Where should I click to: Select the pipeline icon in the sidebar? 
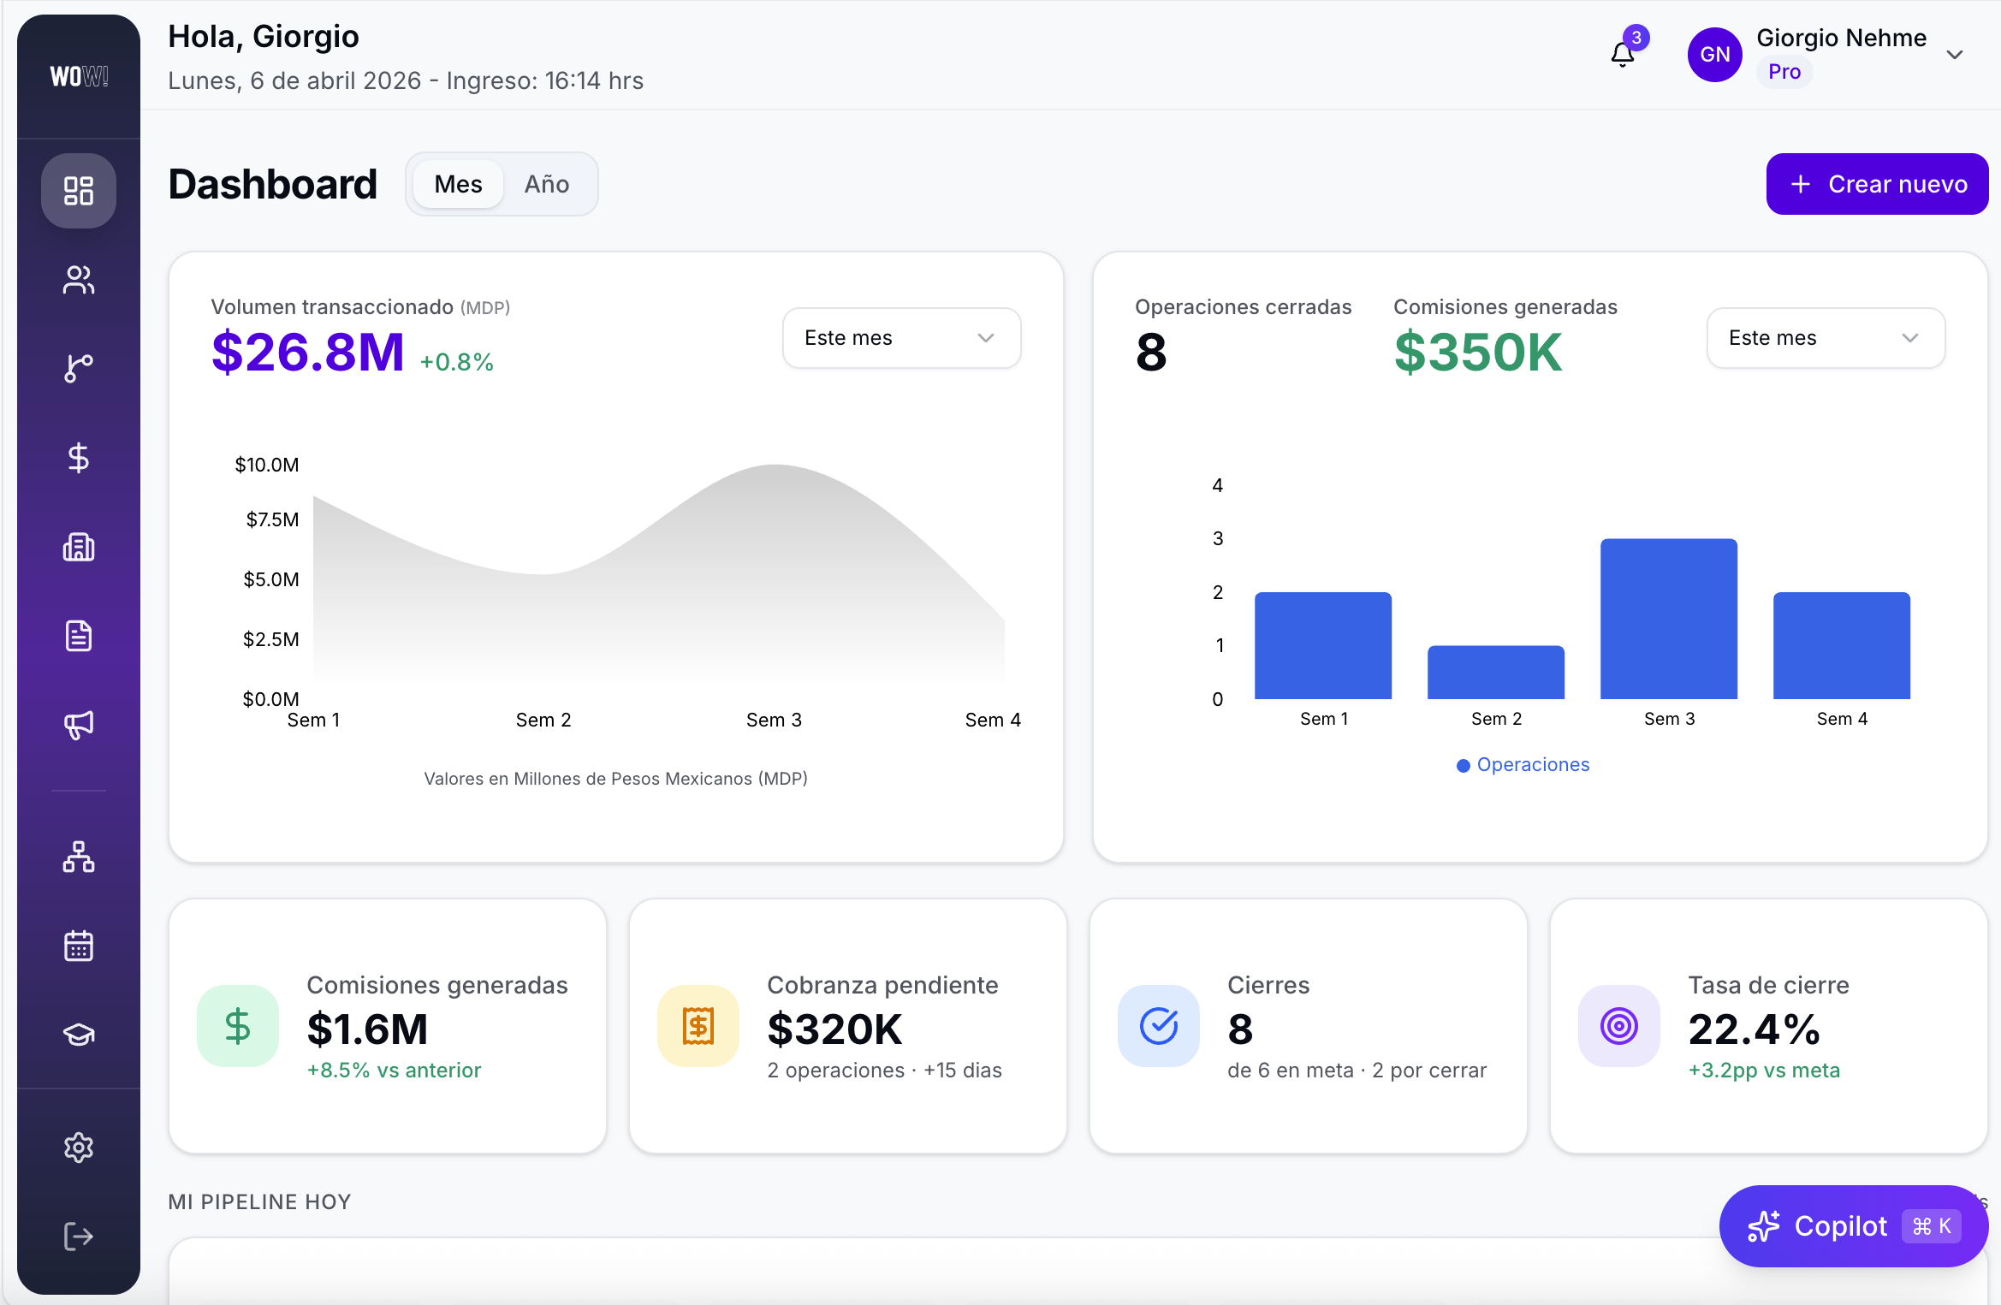79,368
